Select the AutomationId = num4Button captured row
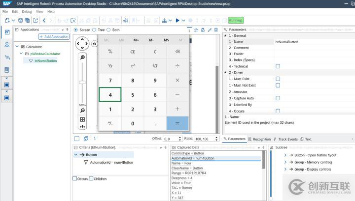Viewport: 355px width, 201px height. tap(216, 158)
